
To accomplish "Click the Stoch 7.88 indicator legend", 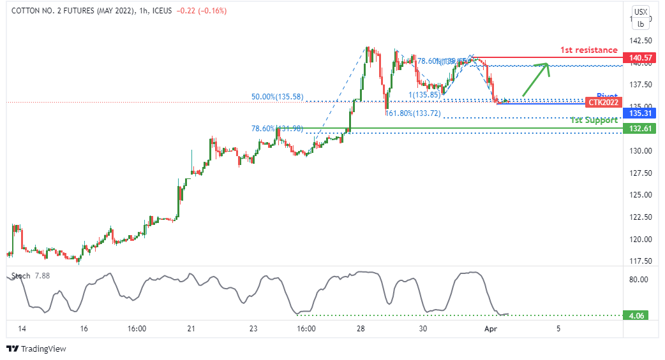I will click(31, 276).
